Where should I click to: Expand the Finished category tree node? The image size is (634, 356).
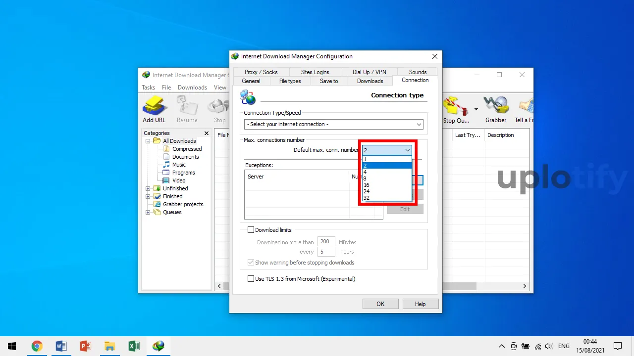(x=148, y=196)
